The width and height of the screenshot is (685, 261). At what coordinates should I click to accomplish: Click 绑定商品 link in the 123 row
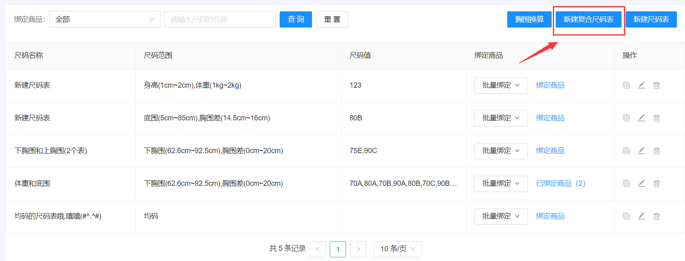click(x=550, y=85)
